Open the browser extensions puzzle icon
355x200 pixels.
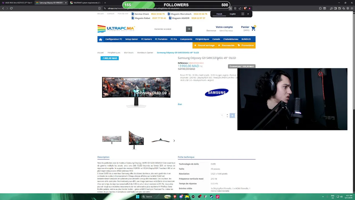point(320,8)
